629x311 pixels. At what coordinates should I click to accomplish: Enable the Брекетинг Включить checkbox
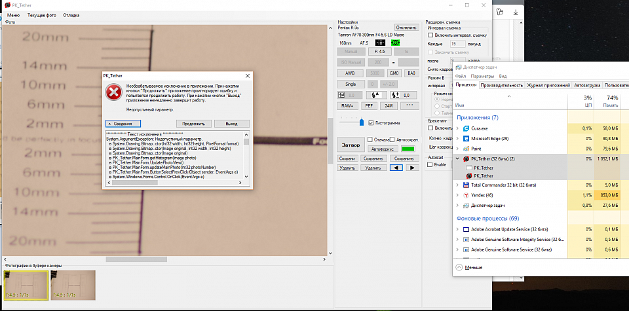[x=430, y=128]
